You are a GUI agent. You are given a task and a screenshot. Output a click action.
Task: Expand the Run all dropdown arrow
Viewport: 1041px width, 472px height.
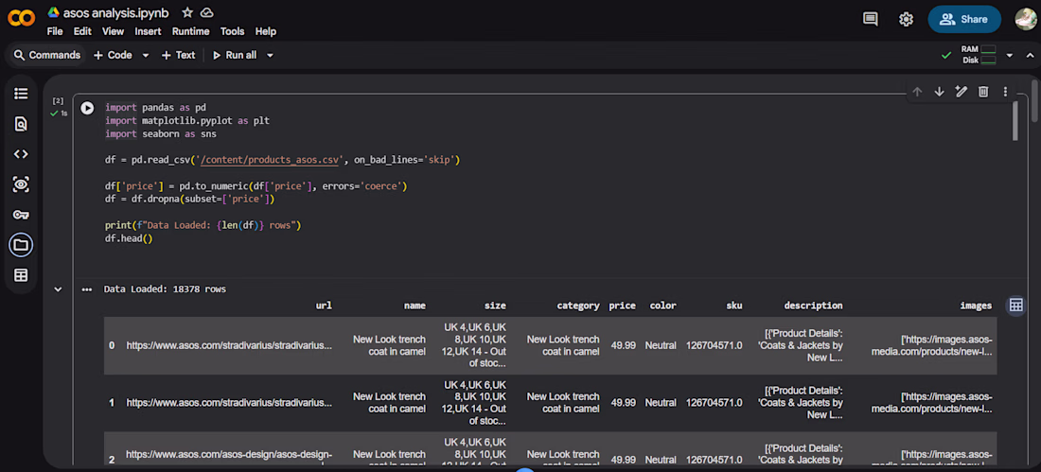point(270,55)
